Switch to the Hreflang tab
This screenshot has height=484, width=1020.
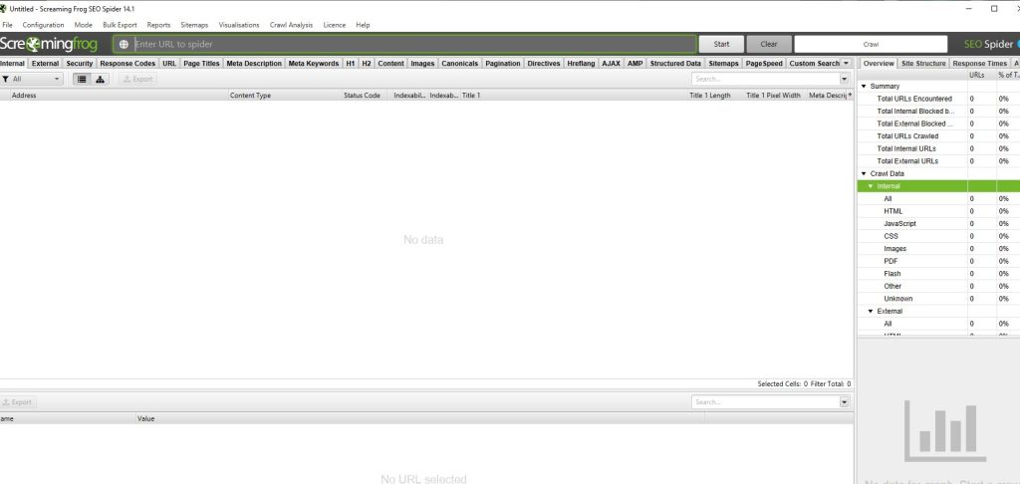pyautogui.click(x=581, y=63)
